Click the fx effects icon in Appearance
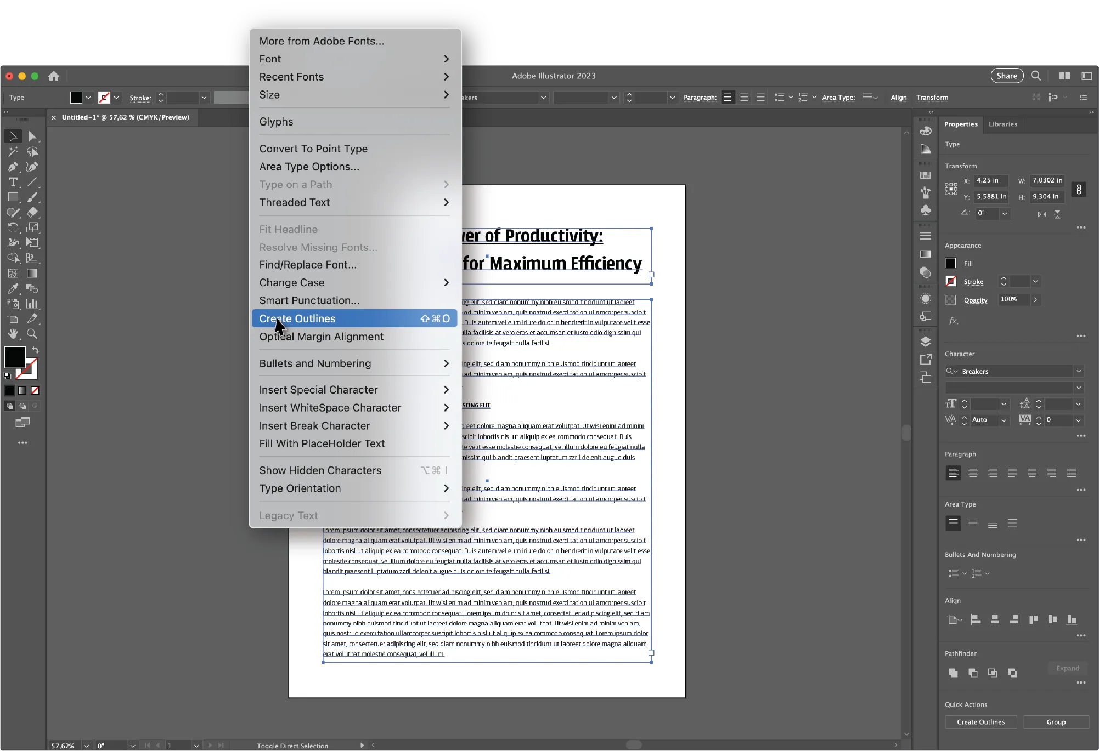Viewport: 1099px width, 751px height. [x=954, y=321]
